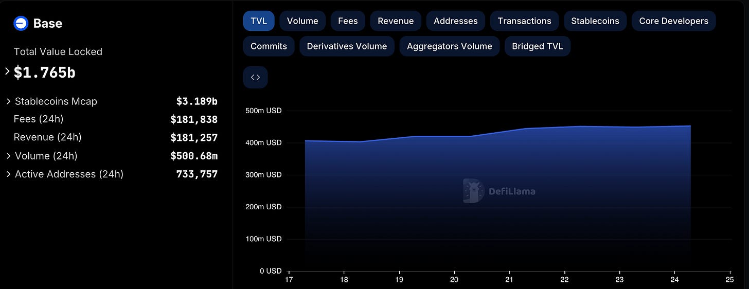
Task: Click date 19 on the x-axis
Action: [399, 280]
